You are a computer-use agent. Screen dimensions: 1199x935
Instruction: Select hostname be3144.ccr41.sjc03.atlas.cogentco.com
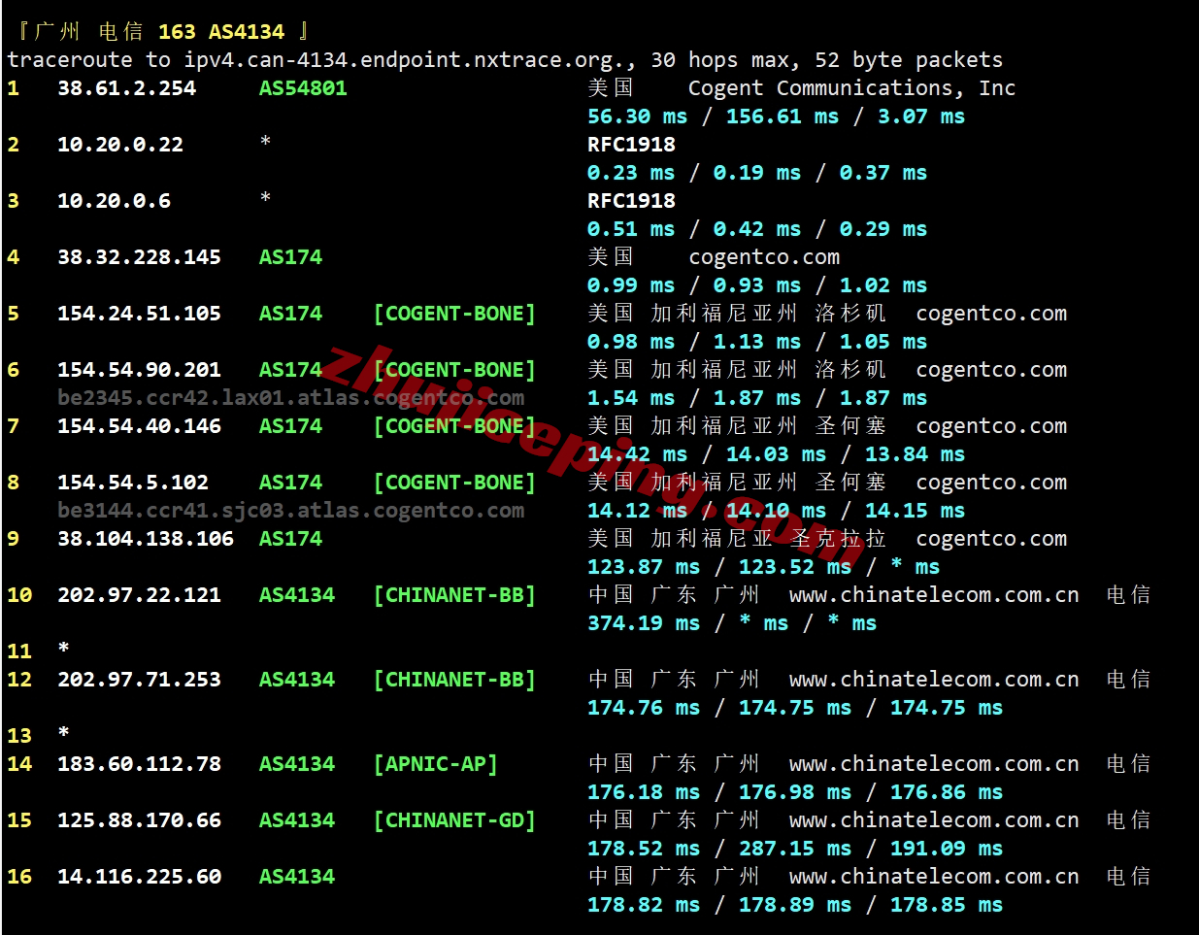(290, 511)
